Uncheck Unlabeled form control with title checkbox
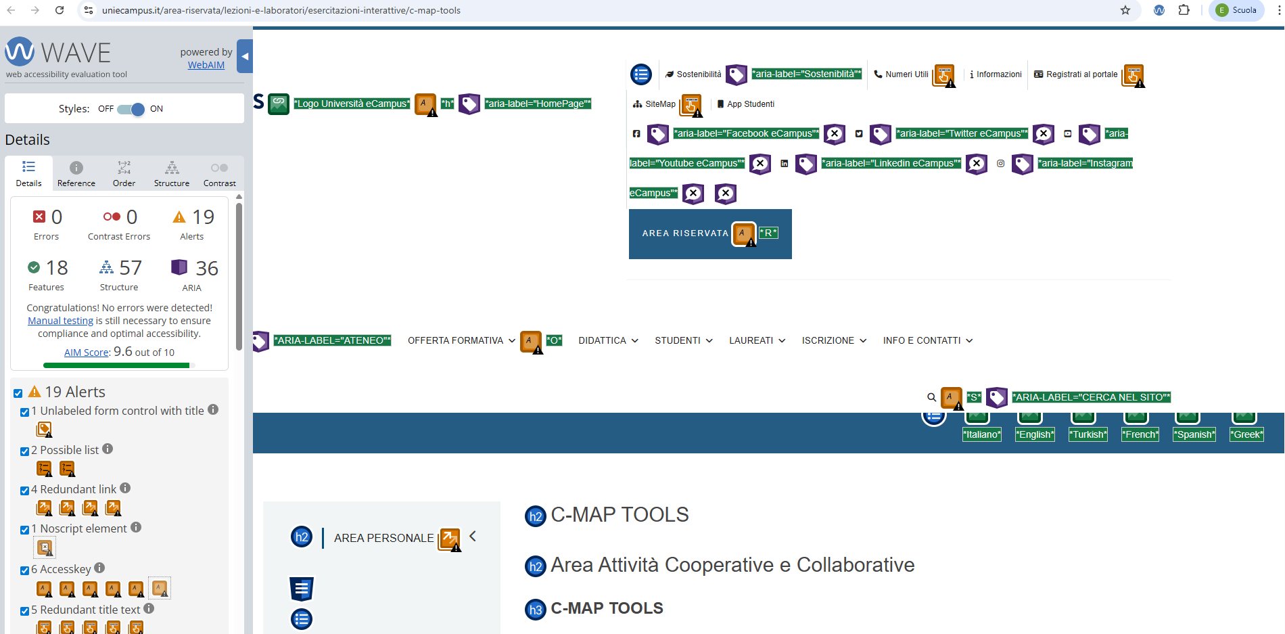The image size is (1285, 634). pyautogui.click(x=25, y=412)
